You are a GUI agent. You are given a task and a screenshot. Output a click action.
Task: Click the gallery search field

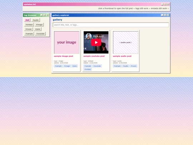(x=111, y=25)
